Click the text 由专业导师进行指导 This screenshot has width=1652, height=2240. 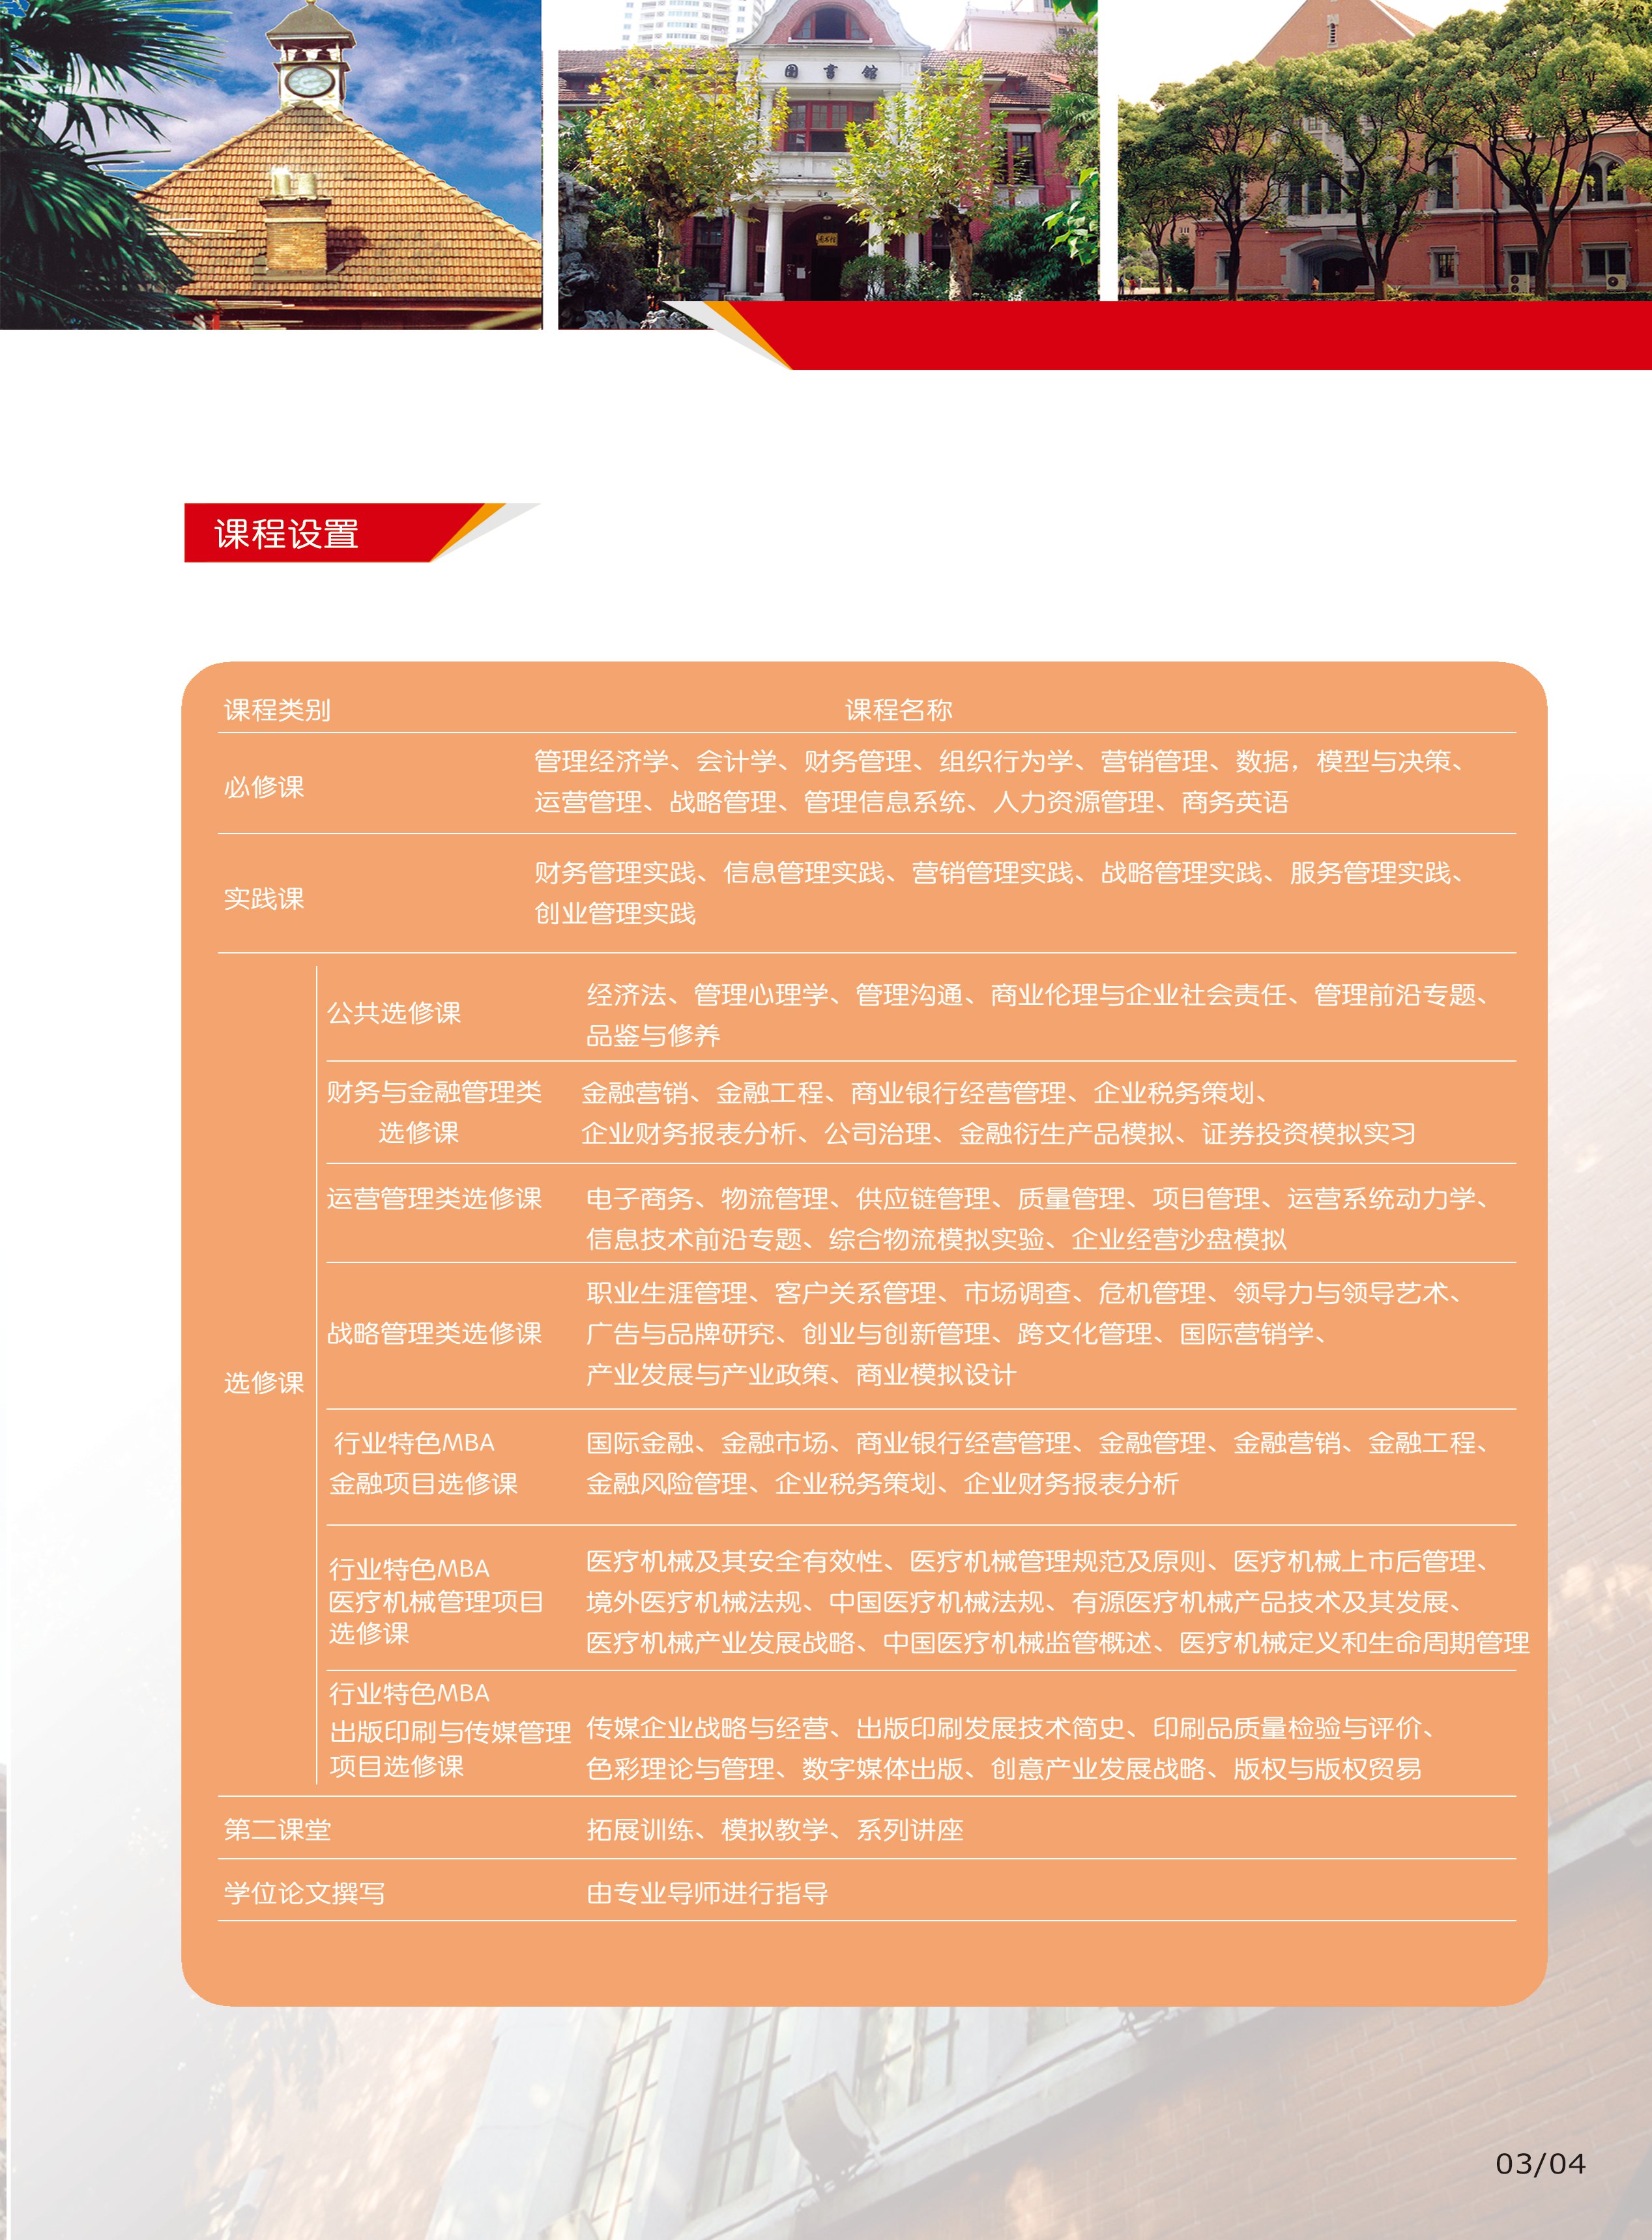(x=707, y=1893)
